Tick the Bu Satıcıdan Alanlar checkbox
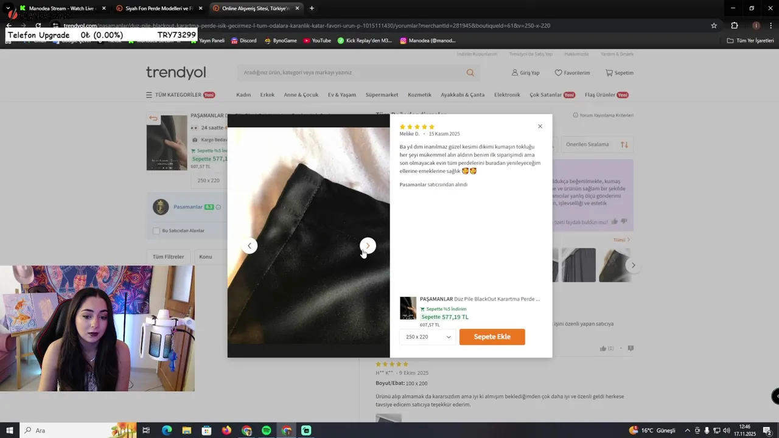The image size is (779, 438). pos(156,231)
